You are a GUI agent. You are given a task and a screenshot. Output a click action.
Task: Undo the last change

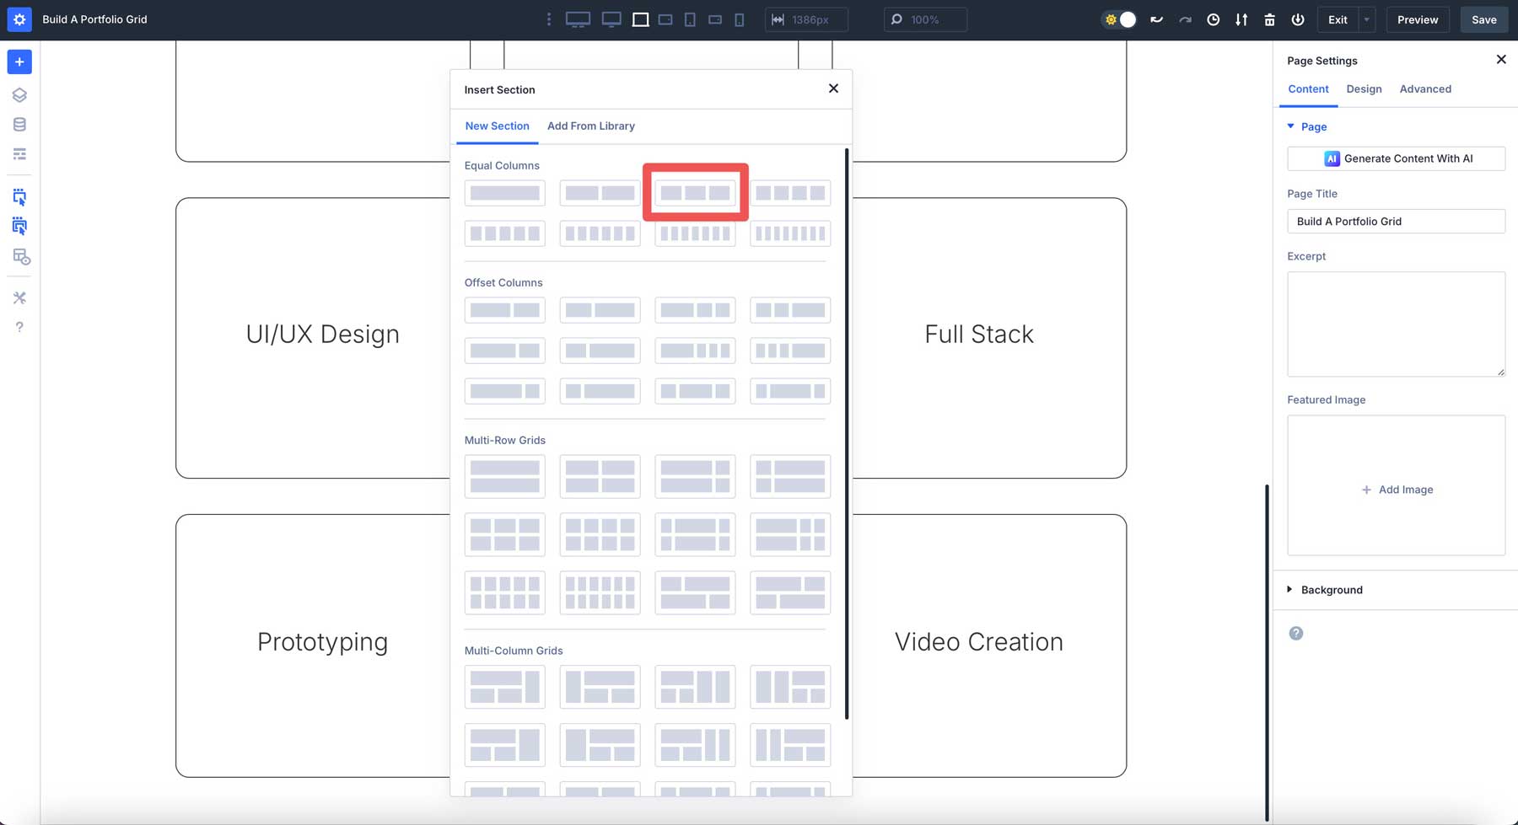pyautogui.click(x=1156, y=19)
